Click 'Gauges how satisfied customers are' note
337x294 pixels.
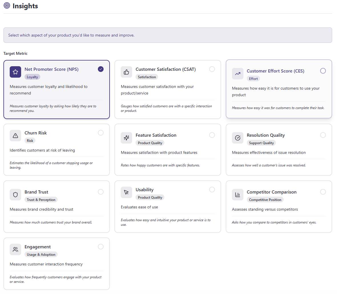point(166,108)
